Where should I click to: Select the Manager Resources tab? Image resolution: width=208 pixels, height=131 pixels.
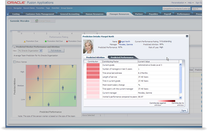tap(119, 14)
